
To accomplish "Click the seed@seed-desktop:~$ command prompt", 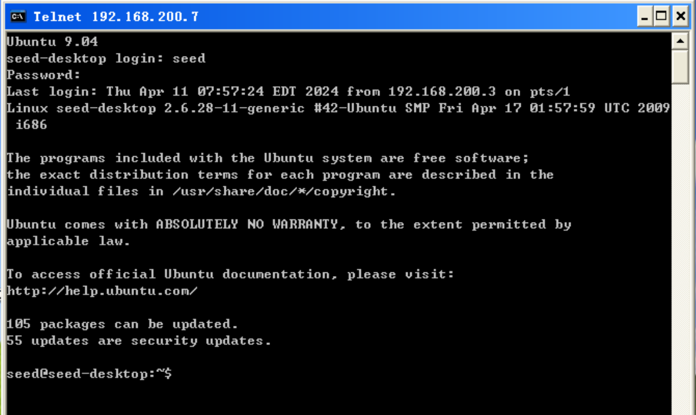I will point(89,374).
